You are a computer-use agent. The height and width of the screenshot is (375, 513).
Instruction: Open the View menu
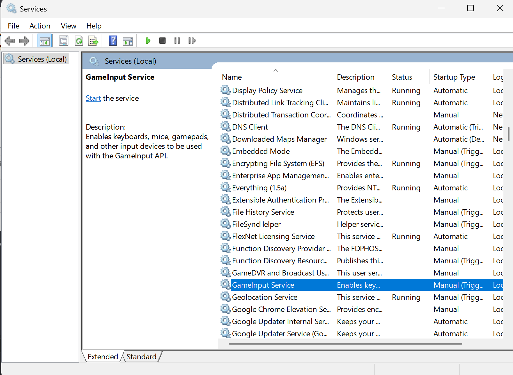pyautogui.click(x=68, y=26)
